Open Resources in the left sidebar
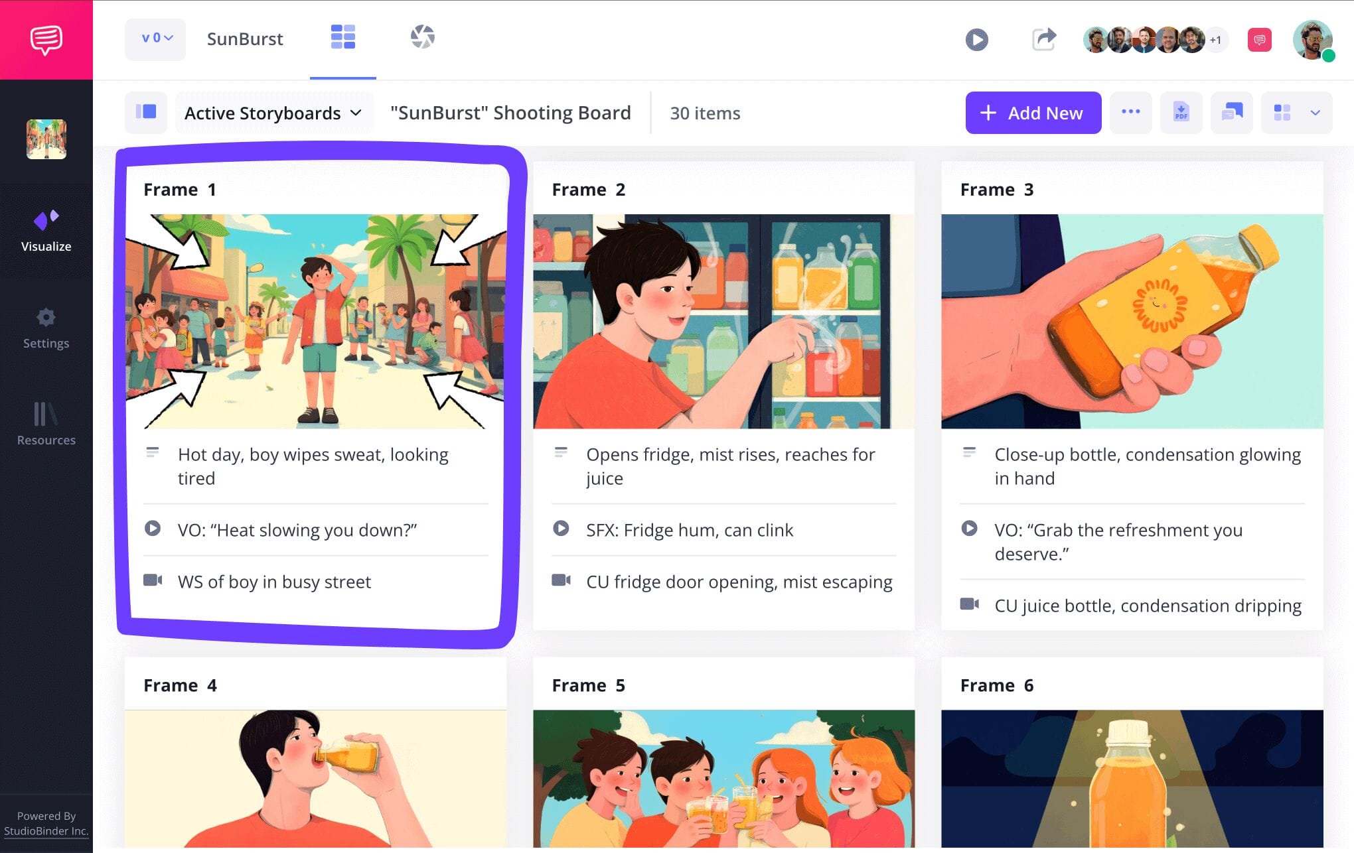This screenshot has height=853, width=1354. [x=46, y=425]
